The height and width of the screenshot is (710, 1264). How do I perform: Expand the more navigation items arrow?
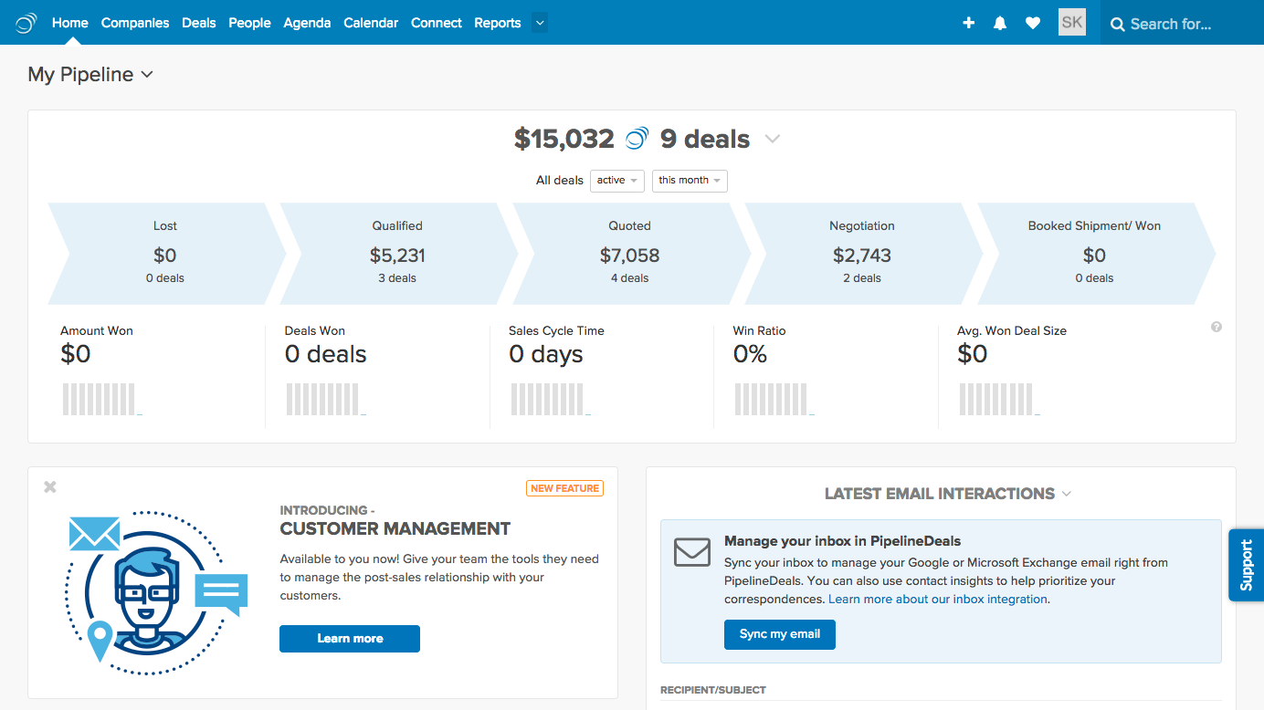point(539,23)
